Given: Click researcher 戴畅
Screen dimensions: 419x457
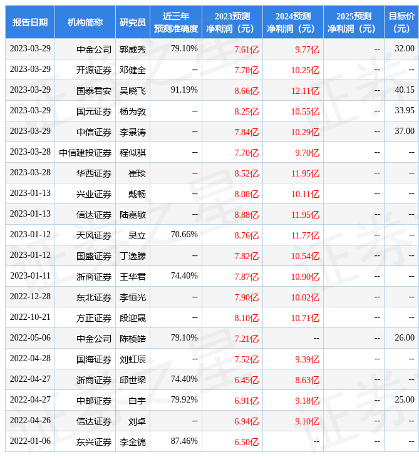Looking at the screenshot, I should point(137,194).
